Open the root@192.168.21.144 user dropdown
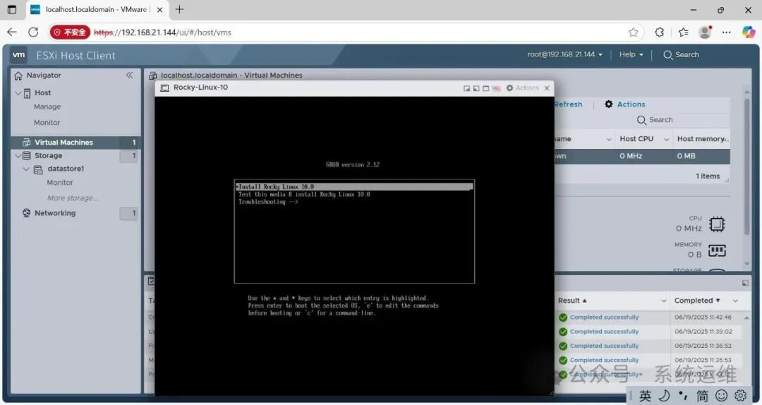Viewport: 762px width, 405px height. [564, 54]
